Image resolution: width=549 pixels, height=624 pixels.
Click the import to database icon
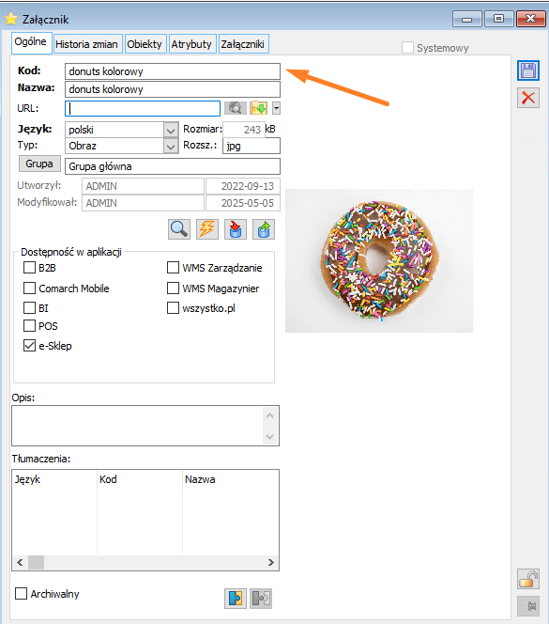236,229
